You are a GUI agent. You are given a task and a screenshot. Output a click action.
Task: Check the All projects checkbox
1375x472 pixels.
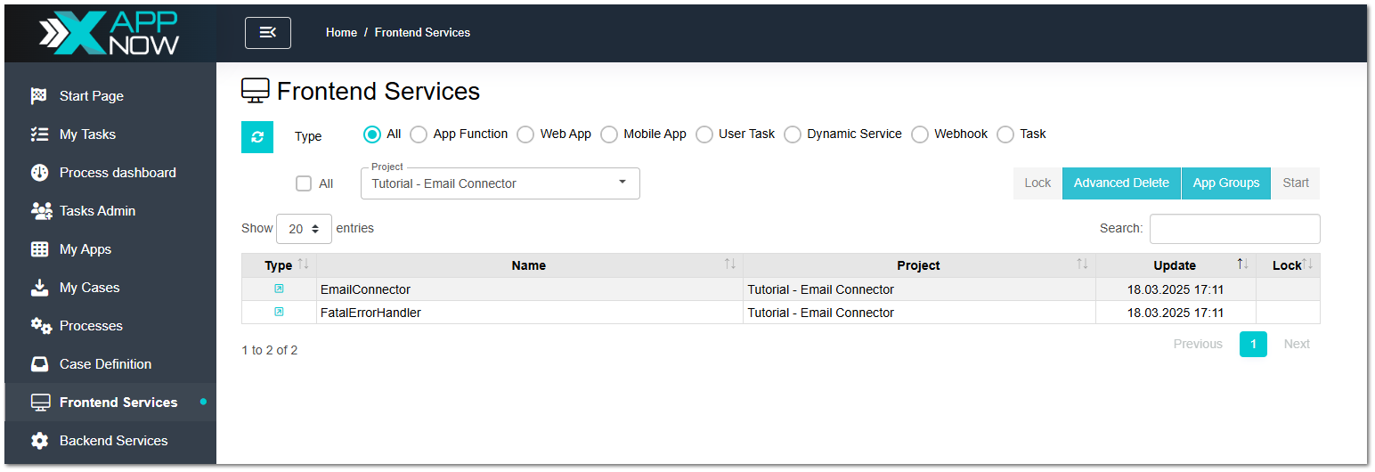[x=304, y=183]
